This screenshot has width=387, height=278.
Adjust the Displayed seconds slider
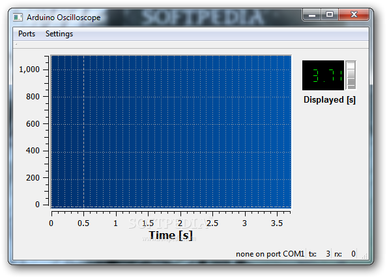click(x=351, y=75)
